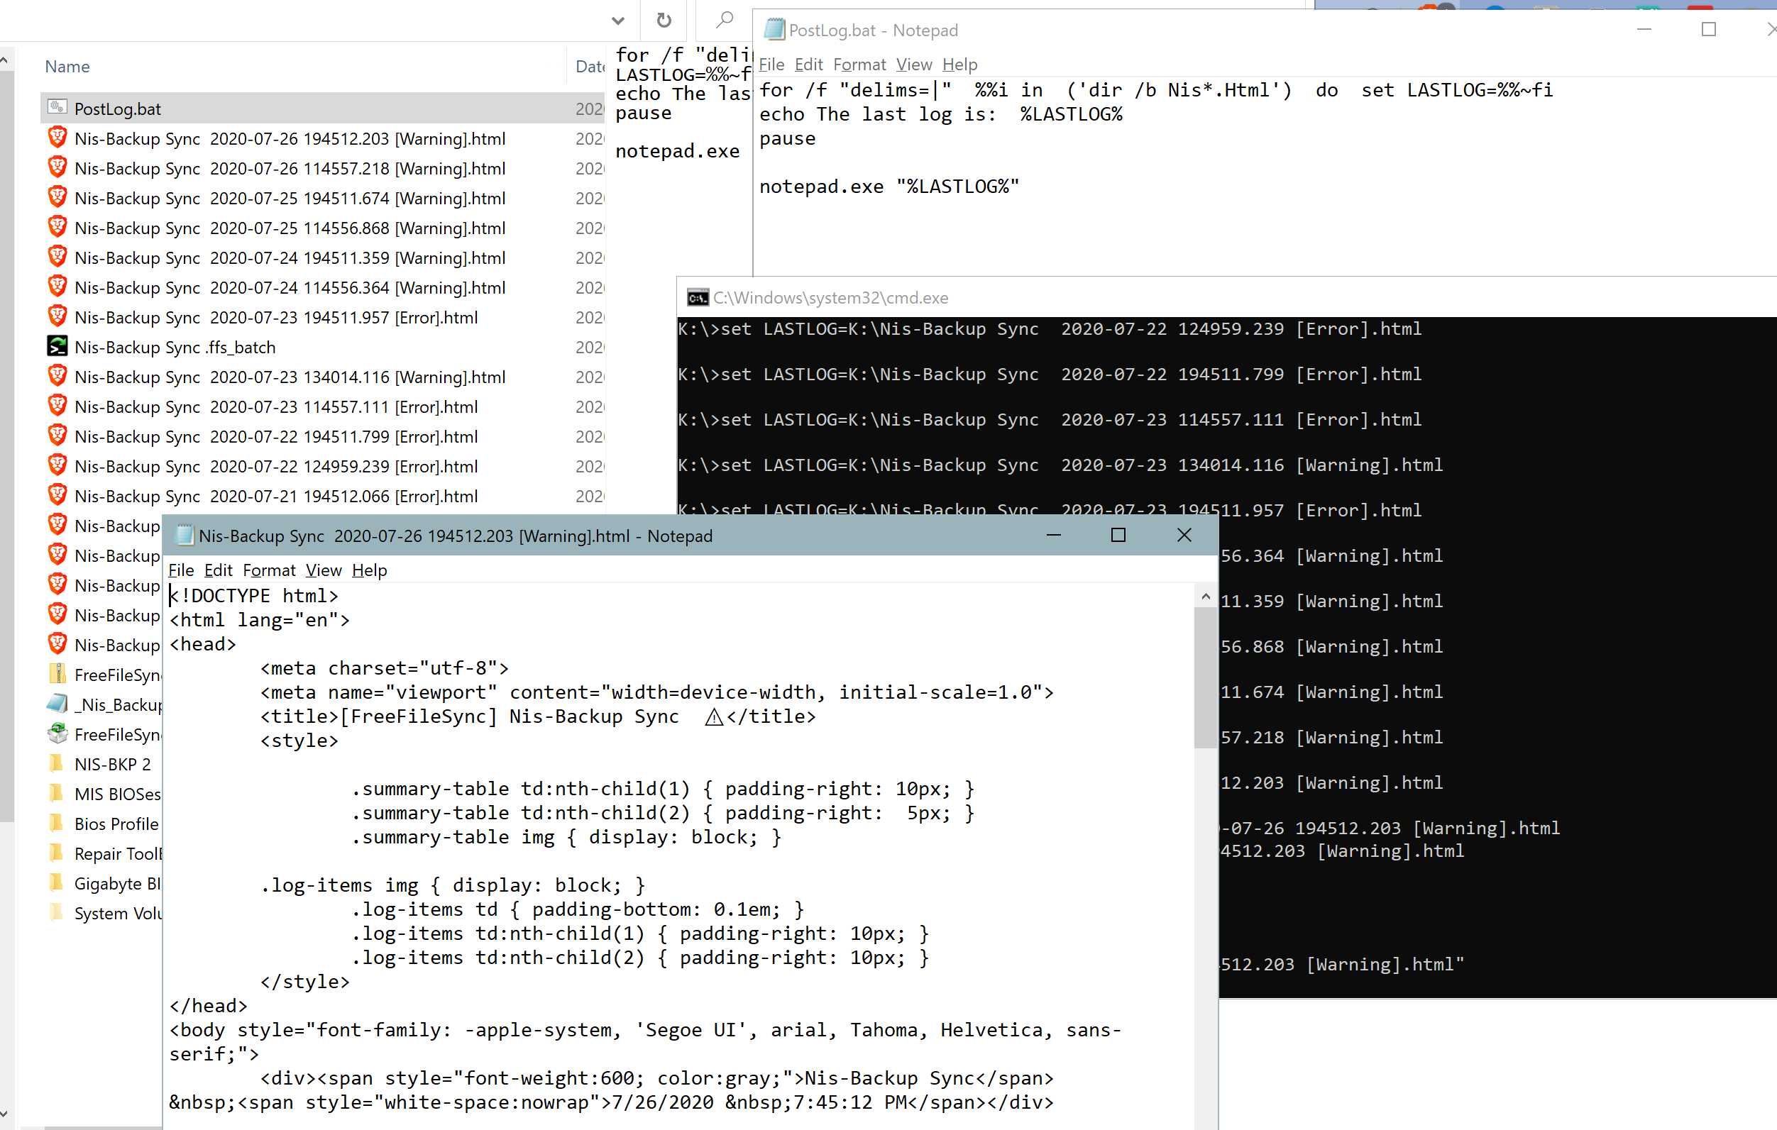The height and width of the screenshot is (1130, 1777).
Task: Close the Warning.html Notepad window
Action: coord(1184,535)
